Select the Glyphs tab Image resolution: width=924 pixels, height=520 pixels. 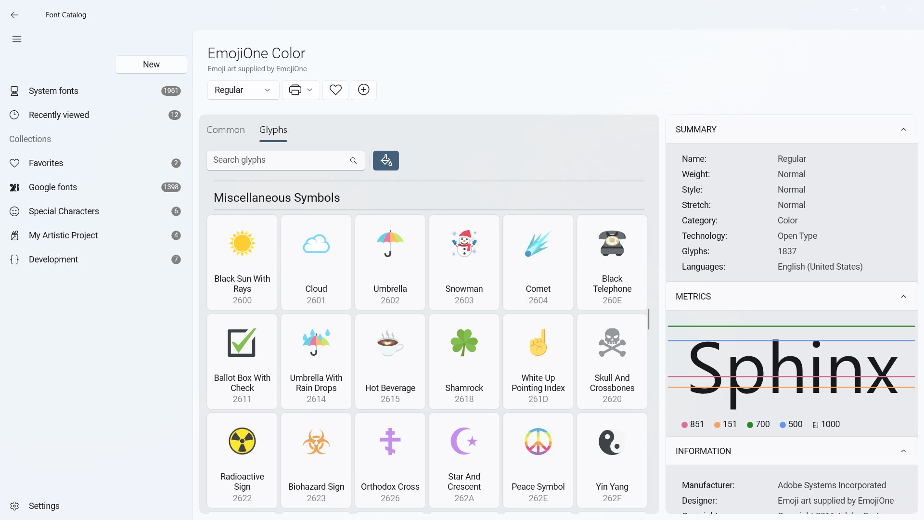point(273,130)
